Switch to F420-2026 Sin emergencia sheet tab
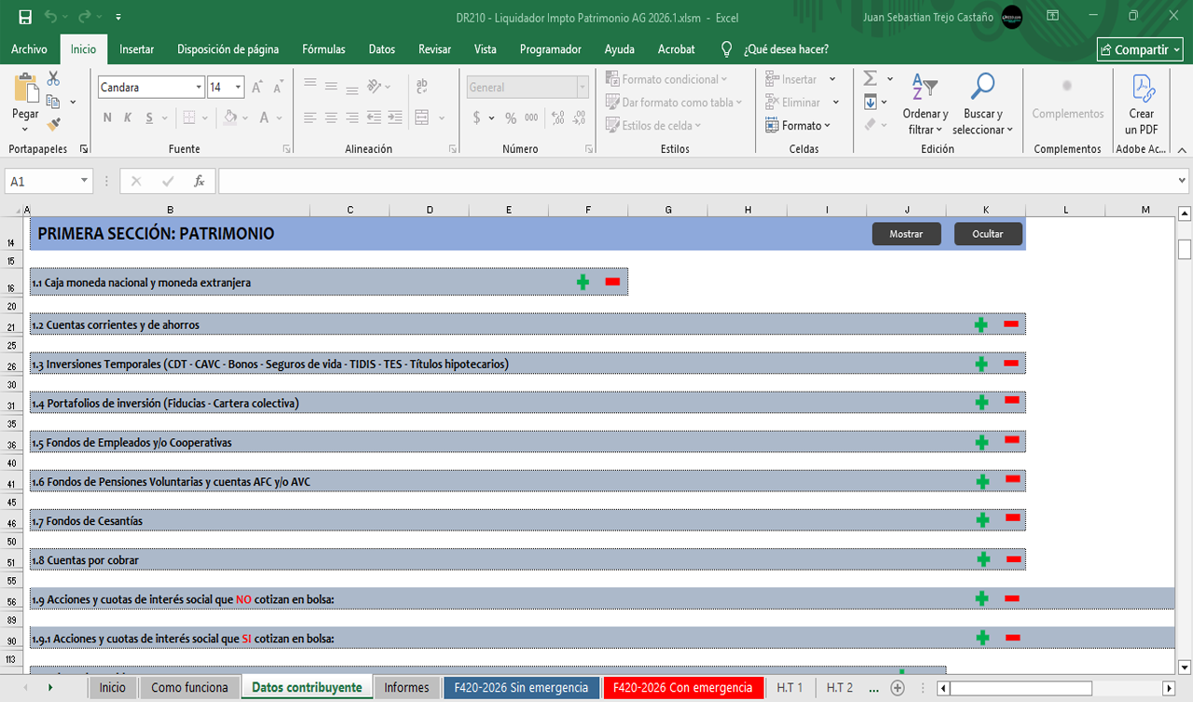This screenshot has width=1193, height=702. pyautogui.click(x=520, y=688)
